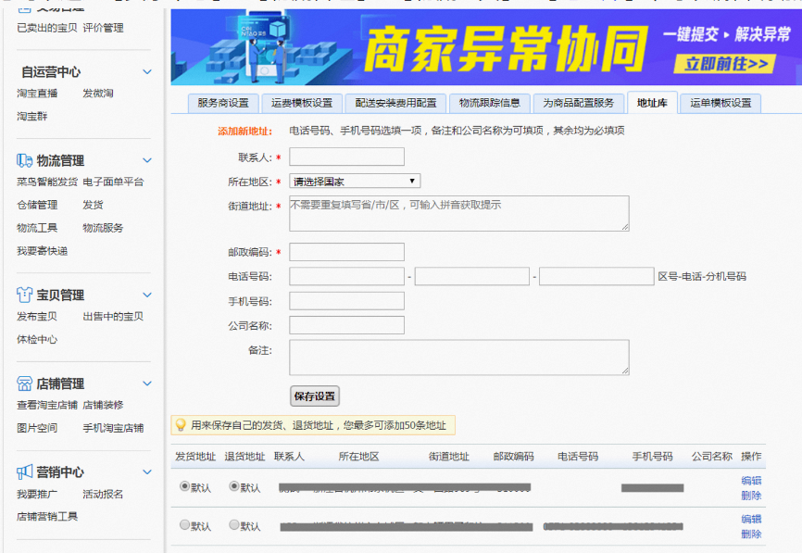
Task: Open the 已卖出的宝贝 link
Action: (47, 28)
